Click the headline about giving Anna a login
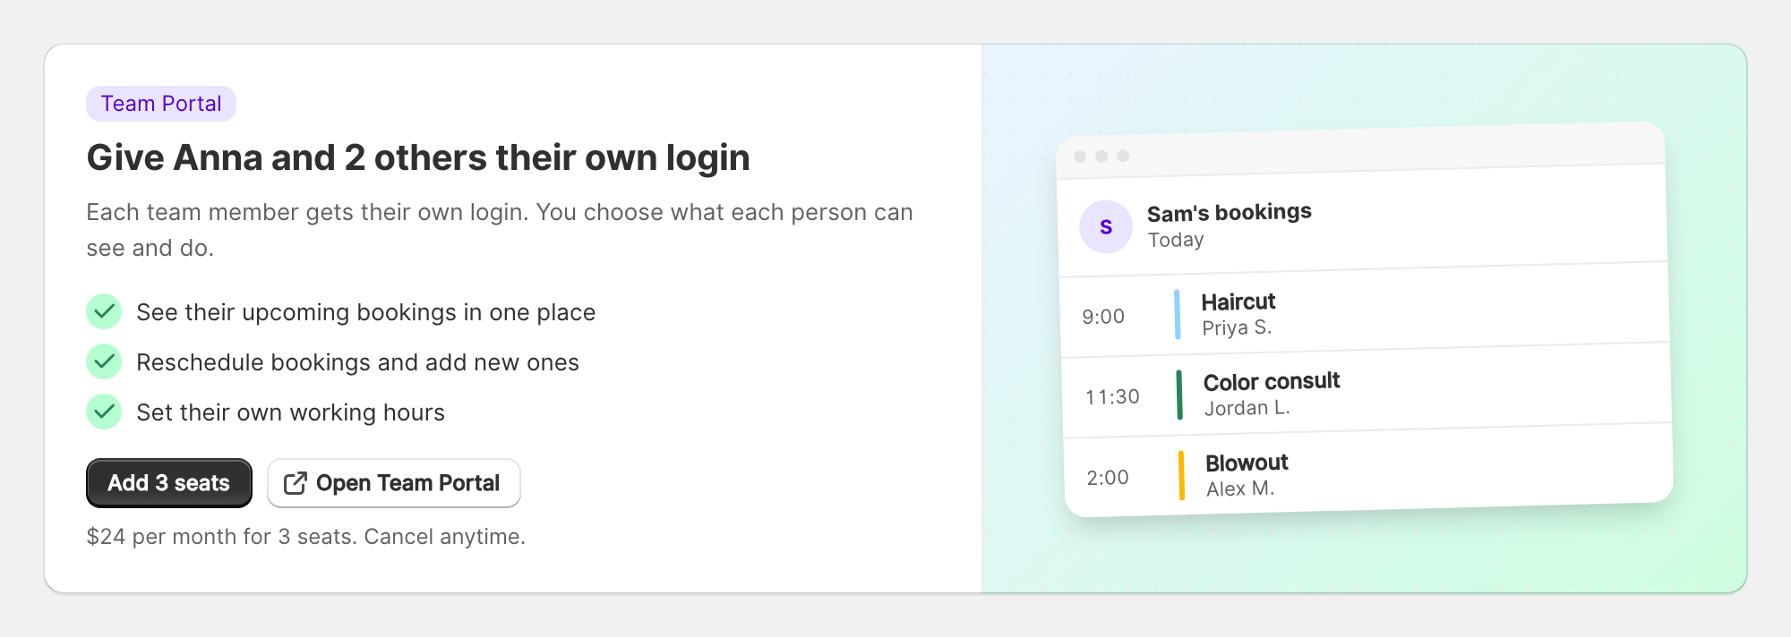The height and width of the screenshot is (637, 1791). (418, 157)
